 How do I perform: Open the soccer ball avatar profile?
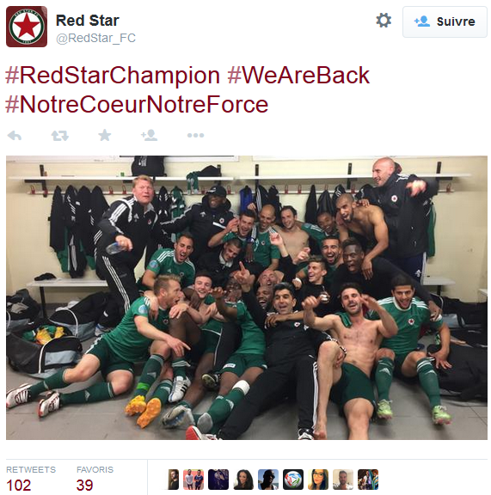click(x=293, y=480)
